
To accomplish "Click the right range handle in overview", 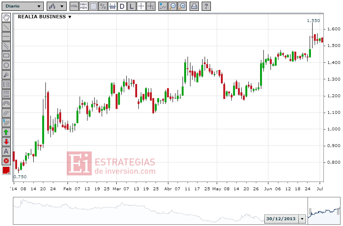I will pos(339,211).
